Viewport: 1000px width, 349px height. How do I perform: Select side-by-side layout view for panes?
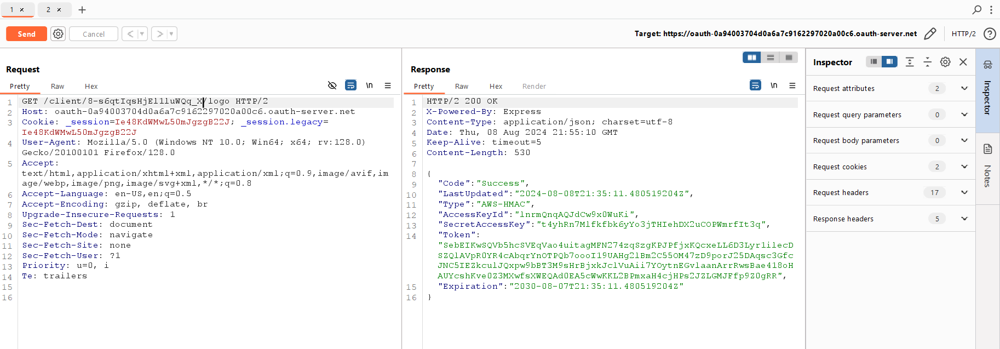(751, 58)
